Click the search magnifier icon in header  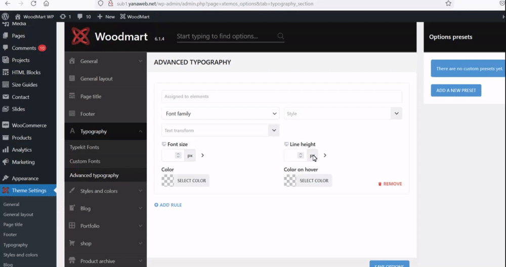281,36
